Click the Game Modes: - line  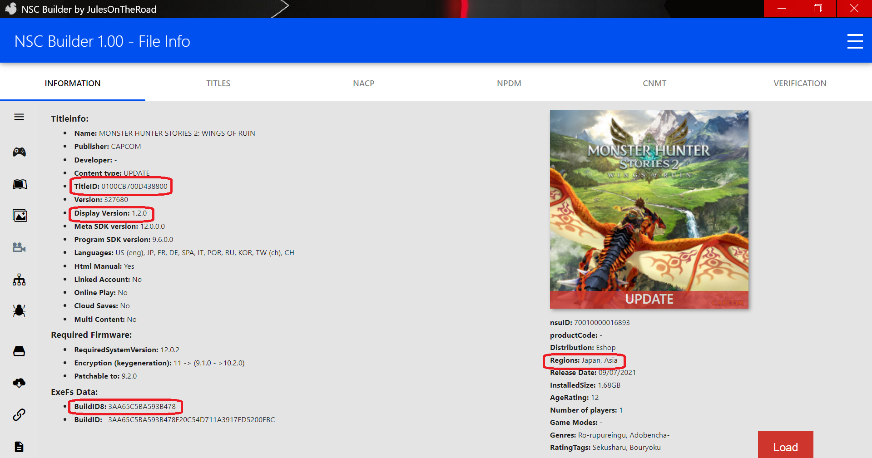(576, 422)
